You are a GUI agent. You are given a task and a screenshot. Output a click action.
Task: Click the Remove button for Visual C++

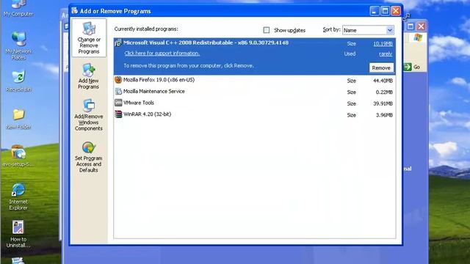(381, 68)
